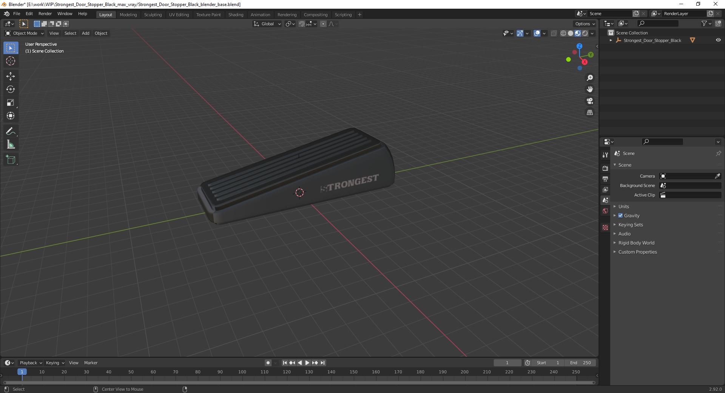Open the View Layer properties tab
Image resolution: width=725 pixels, height=393 pixels.
[605, 189]
